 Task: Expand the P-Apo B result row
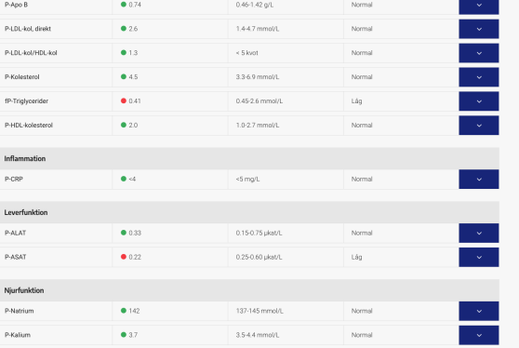[x=479, y=6]
